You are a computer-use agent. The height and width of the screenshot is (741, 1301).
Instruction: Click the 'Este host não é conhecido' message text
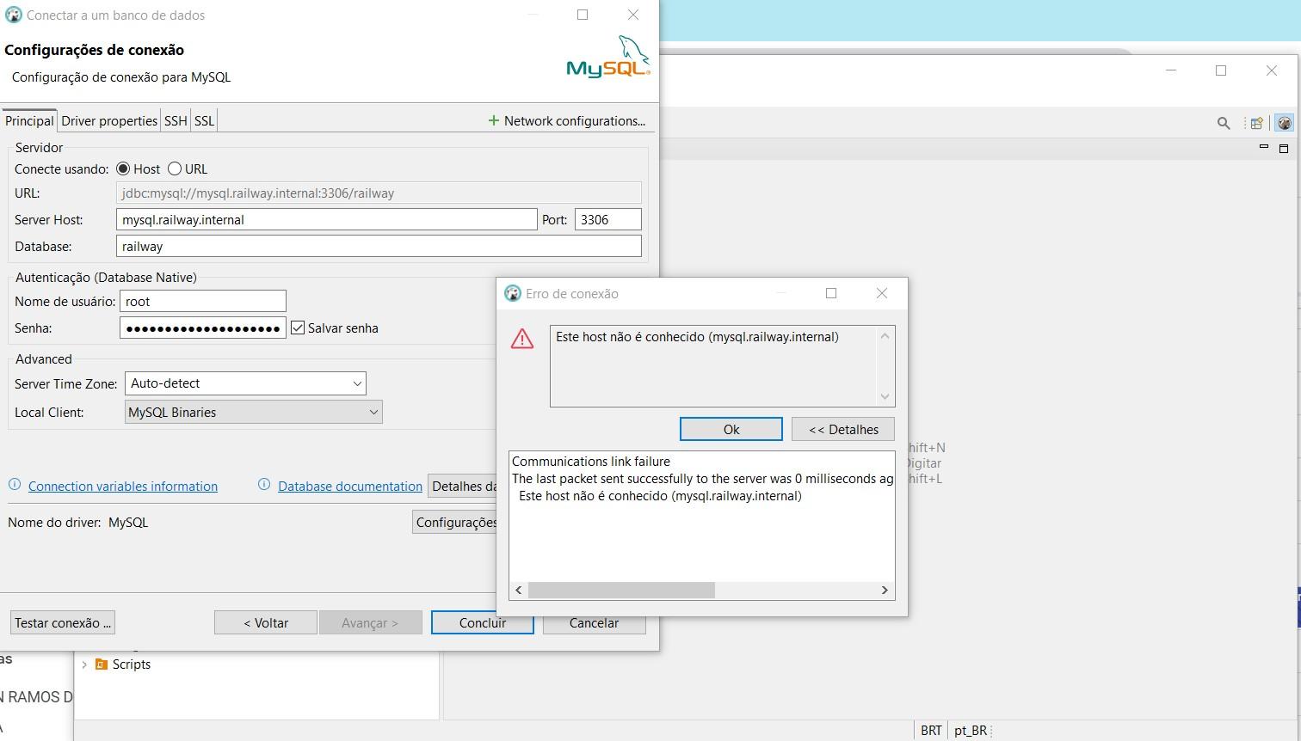pos(697,336)
